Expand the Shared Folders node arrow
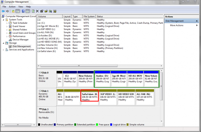This screenshot has width=201, height=132. (x=7, y=30)
